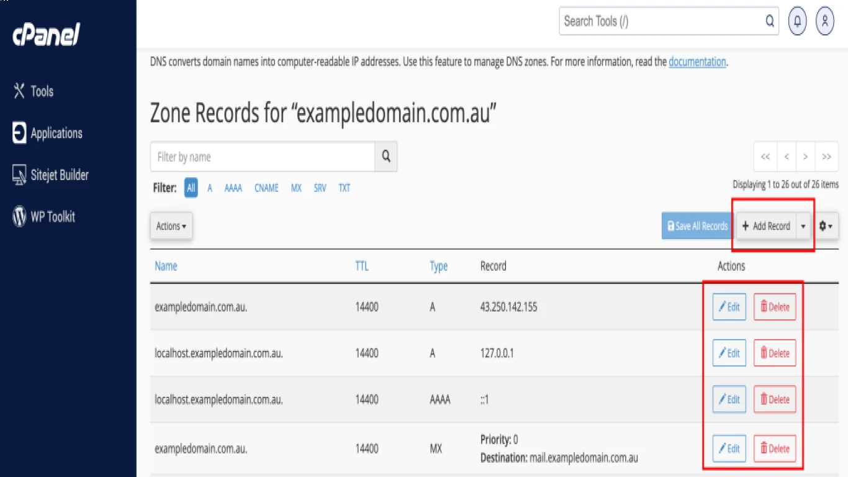Screen dimensions: 848x477
Task: Sort by the Type column
Action: 439,266
